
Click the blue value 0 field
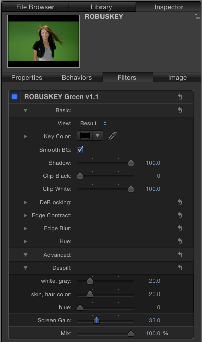tap(159, 307)
